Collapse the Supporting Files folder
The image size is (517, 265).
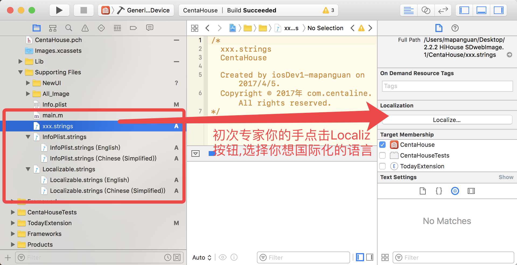click(20, 72)
